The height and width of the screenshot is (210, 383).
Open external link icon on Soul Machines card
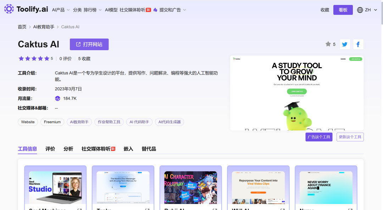pos(80,209)
